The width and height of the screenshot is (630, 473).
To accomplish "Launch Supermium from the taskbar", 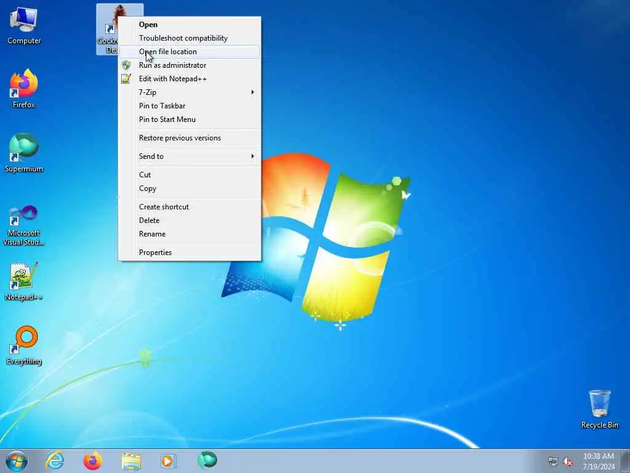I will (207, 460).
